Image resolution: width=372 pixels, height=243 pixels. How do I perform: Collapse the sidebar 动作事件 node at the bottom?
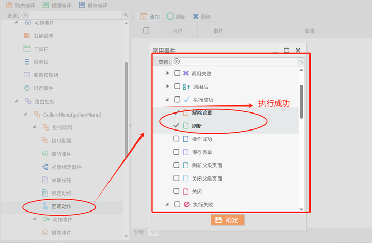coord(34,219)
